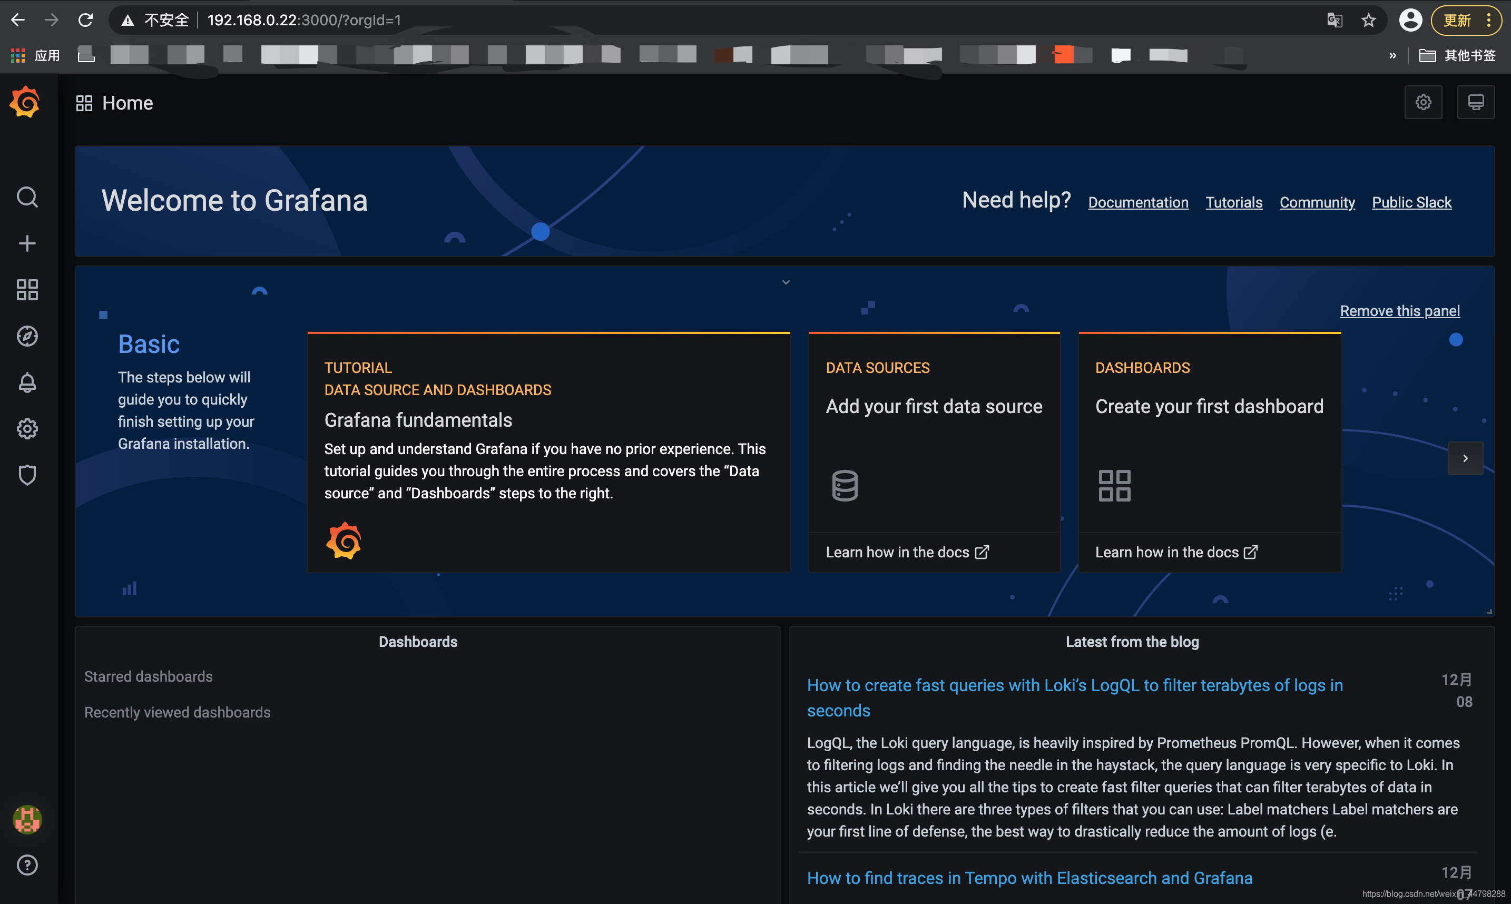Click the dashboards grid icon beside Home

(x=84, y=103)
